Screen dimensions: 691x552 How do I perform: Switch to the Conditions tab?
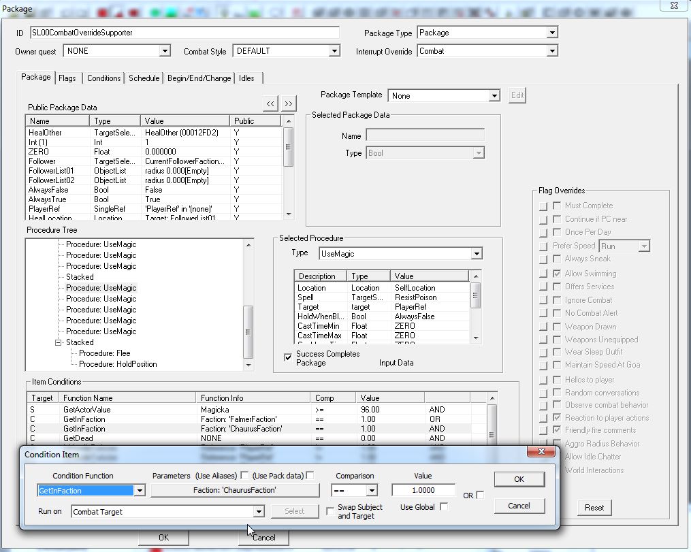103,78
